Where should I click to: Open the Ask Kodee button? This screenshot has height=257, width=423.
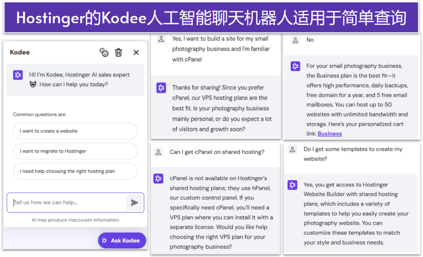(122, 241)
